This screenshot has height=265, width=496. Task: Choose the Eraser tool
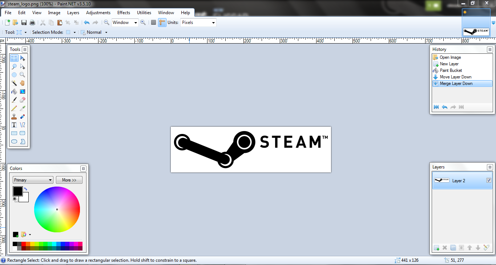(x=23, y=100)
